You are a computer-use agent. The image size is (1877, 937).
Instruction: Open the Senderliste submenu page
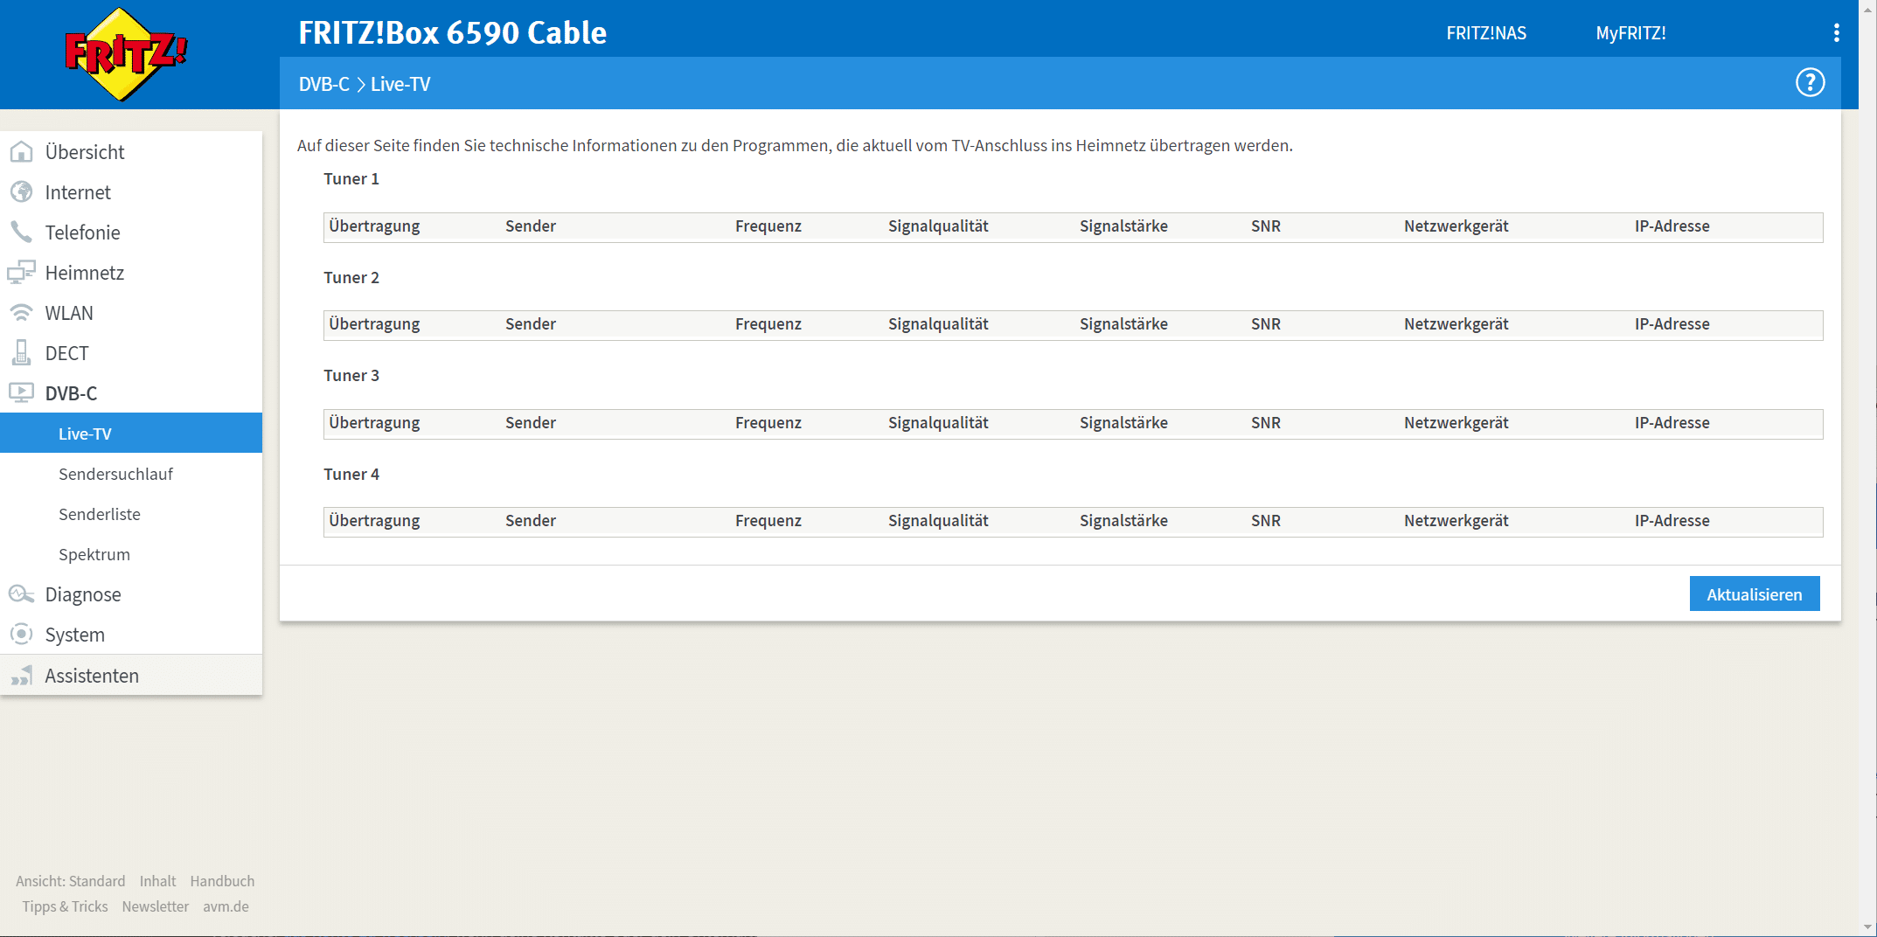(x=99, y=514)
